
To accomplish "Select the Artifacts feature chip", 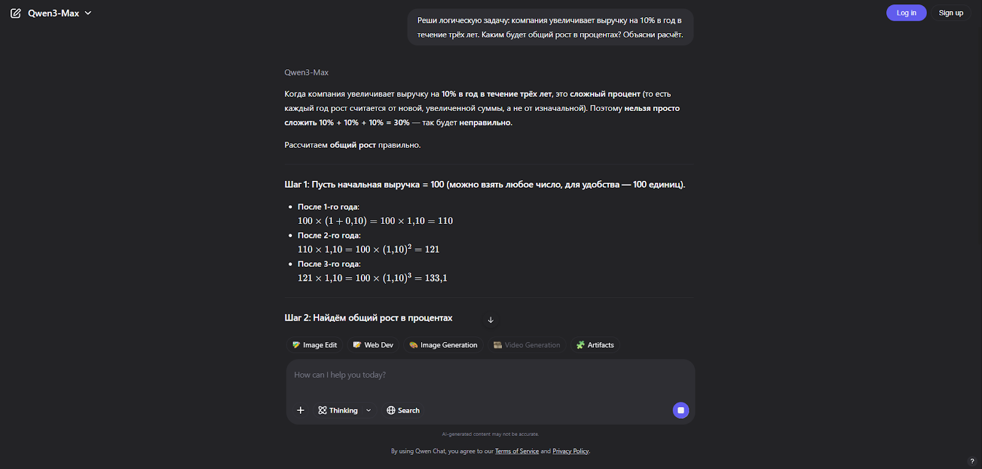I will click(594, 345).
